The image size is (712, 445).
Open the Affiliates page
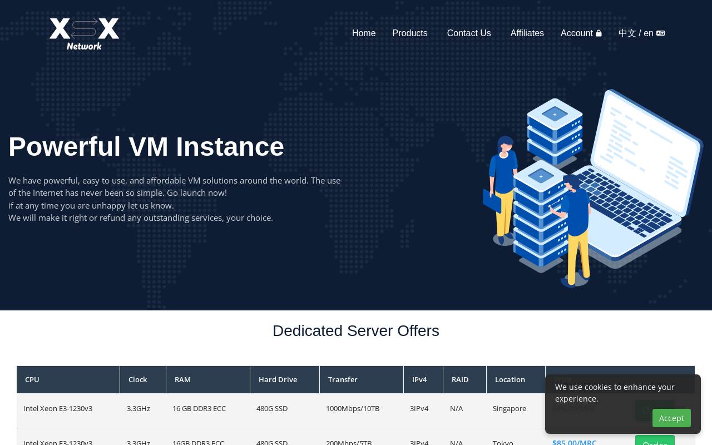527,33
